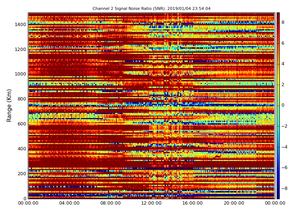The height and width of the screenshot is (220, 294).
Task: Click the 200 range tick label
Action: (22, 173)
